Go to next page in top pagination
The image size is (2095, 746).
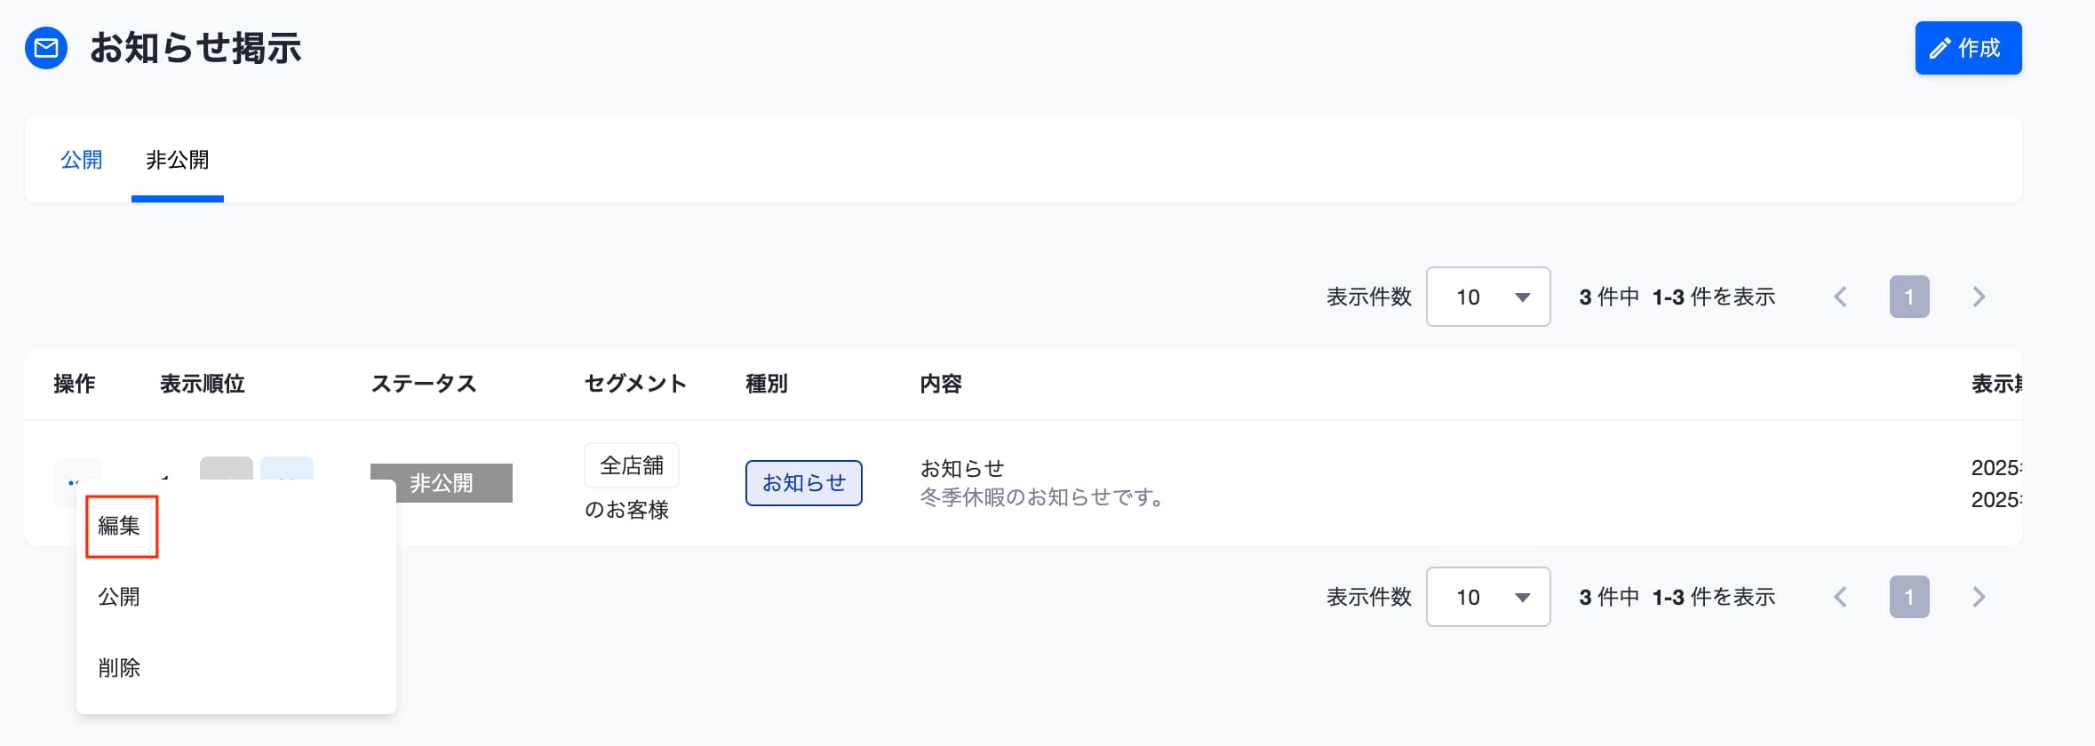pyautogui.click(x=1979, y=297)
